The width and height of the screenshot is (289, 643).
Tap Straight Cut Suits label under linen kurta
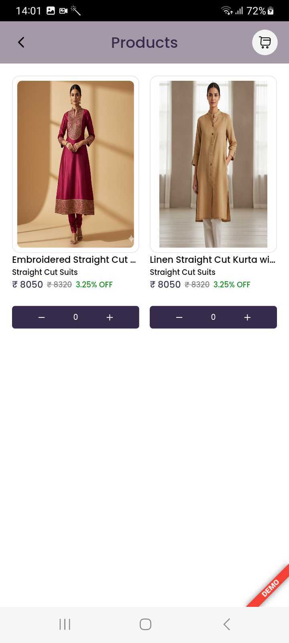tap(183, 272)
